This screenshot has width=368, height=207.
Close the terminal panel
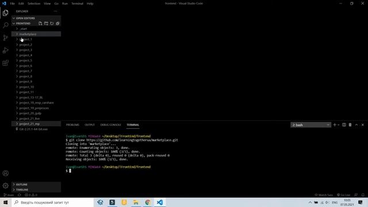pos(363,125)
